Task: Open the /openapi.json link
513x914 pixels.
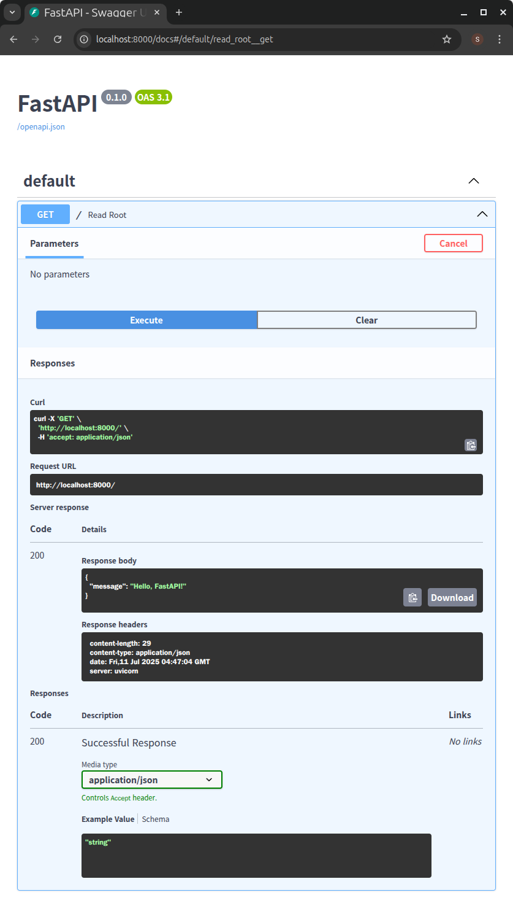Action: point(41,127)
